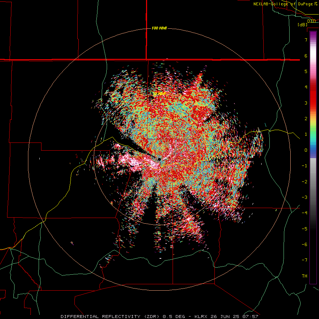Click the scale value 7
Image resolution: width=319 pixels, height=319 pixels.
coord(306,40)
